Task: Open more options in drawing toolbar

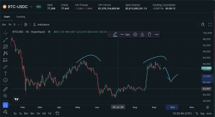Action: pyautogui.click(x=157, y=34)
